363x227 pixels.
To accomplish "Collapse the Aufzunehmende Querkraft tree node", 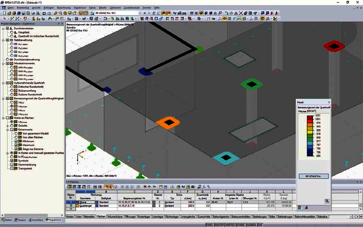I will (x=4, y=83).
